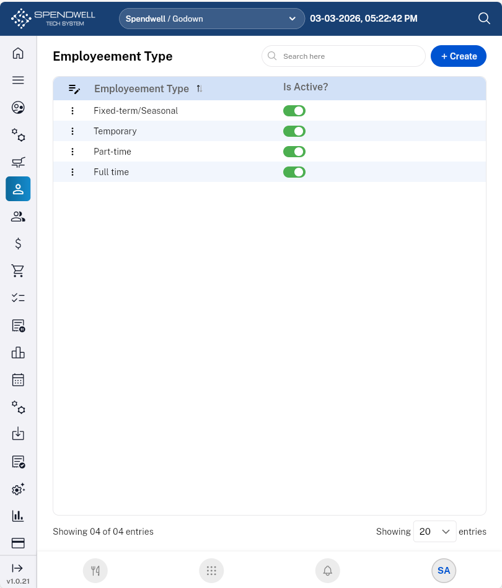Open row menu for Part-time
502x588 pixels.
(x=73, y=152)
